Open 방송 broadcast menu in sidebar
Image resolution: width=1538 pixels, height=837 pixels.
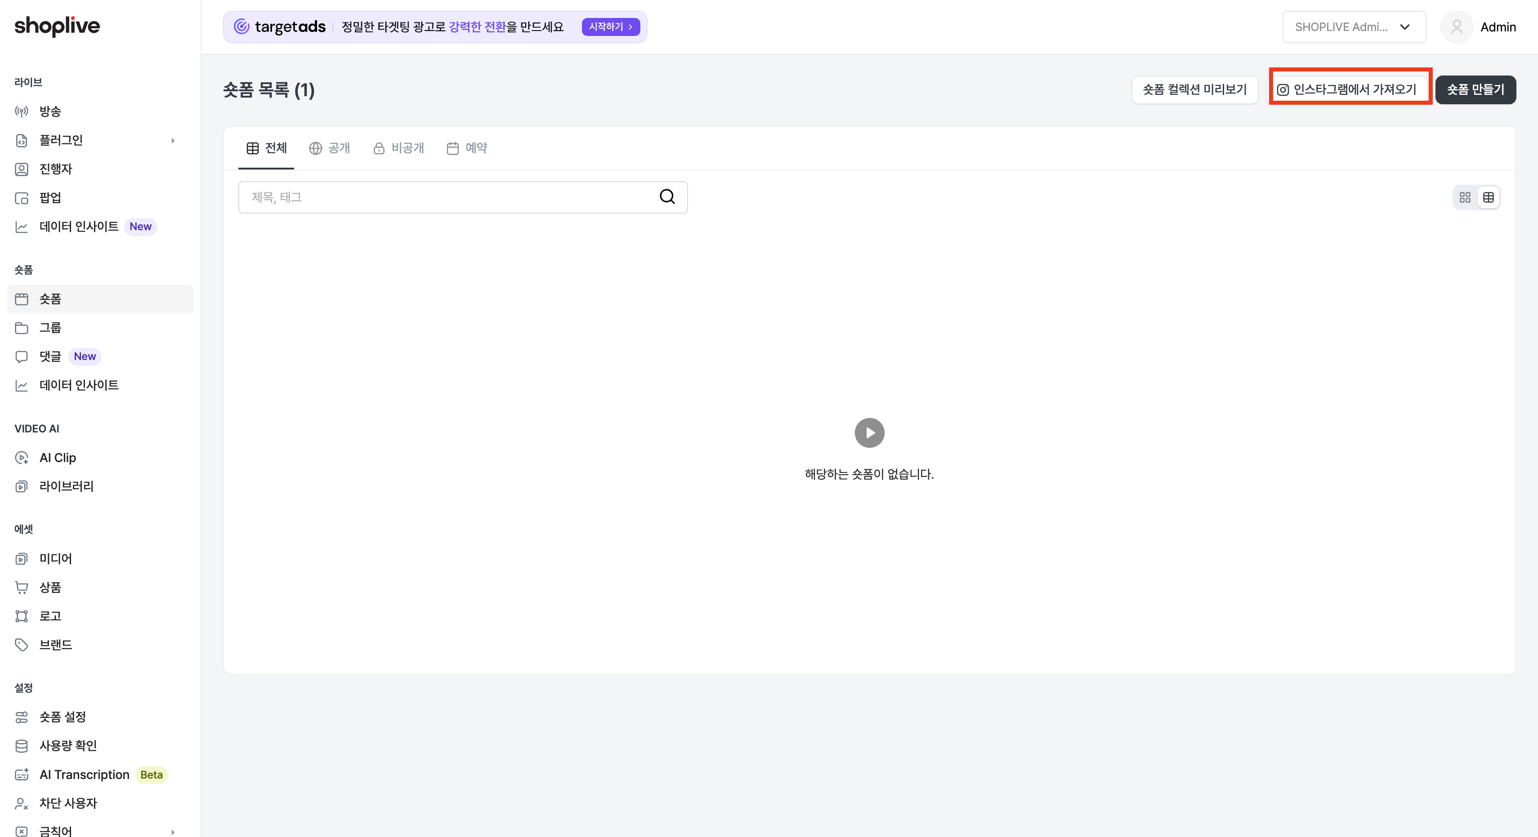(100, 111)
